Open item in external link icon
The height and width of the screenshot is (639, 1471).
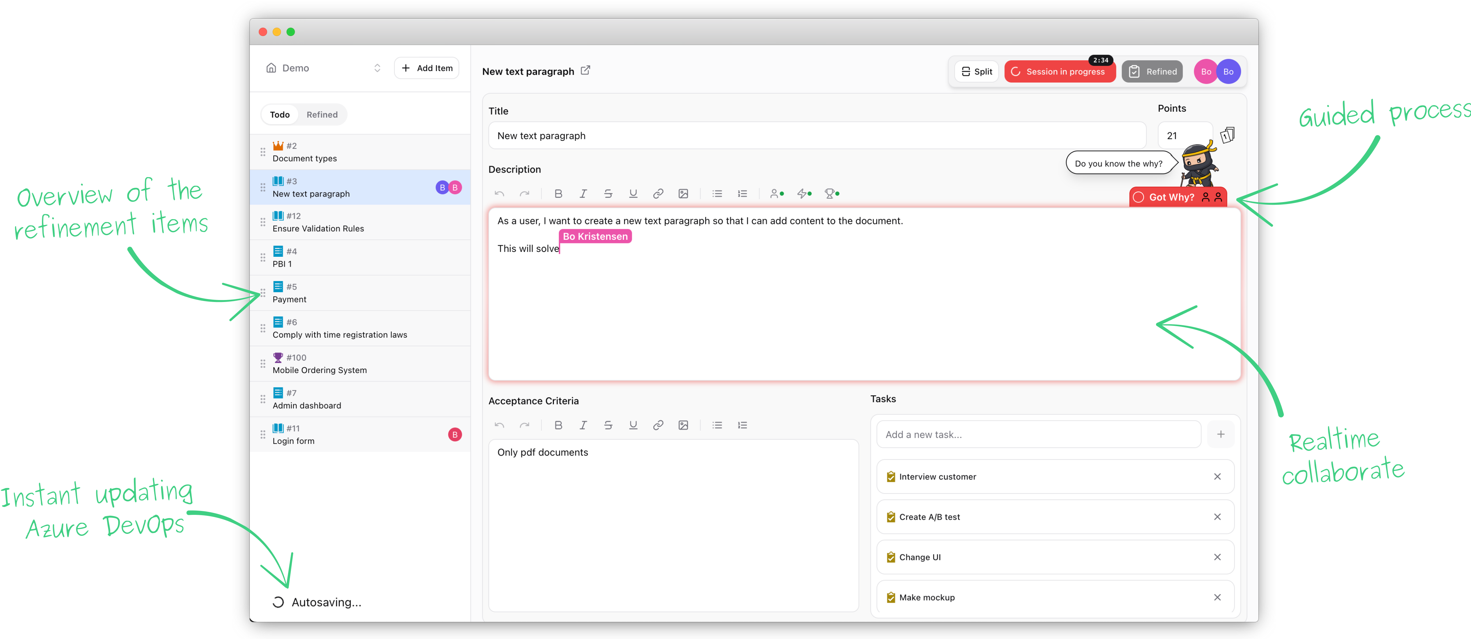point(585,70)
